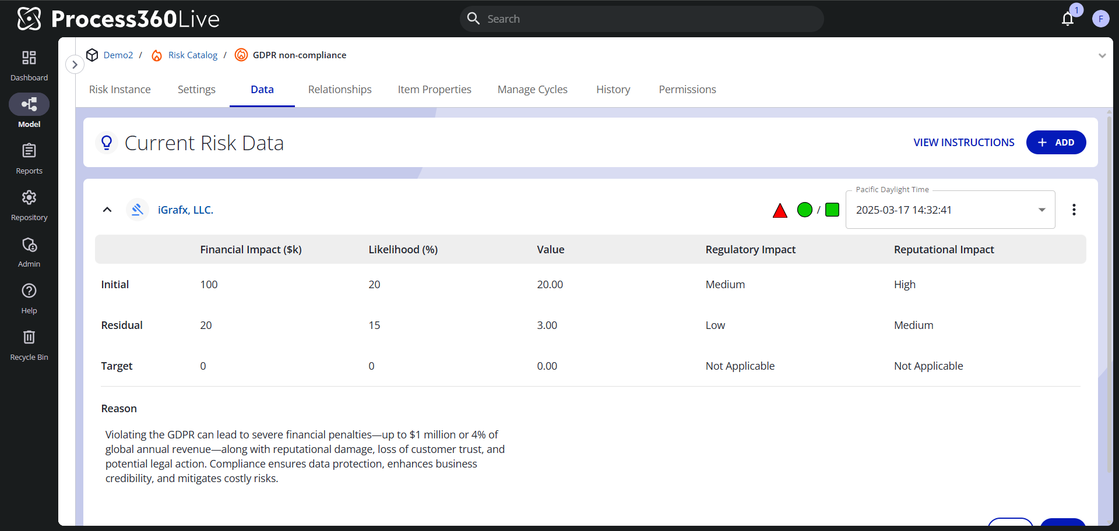Open Reports in the left sidebar
The width and height of the screenshot is (1119, 531).
pos(29,158)
